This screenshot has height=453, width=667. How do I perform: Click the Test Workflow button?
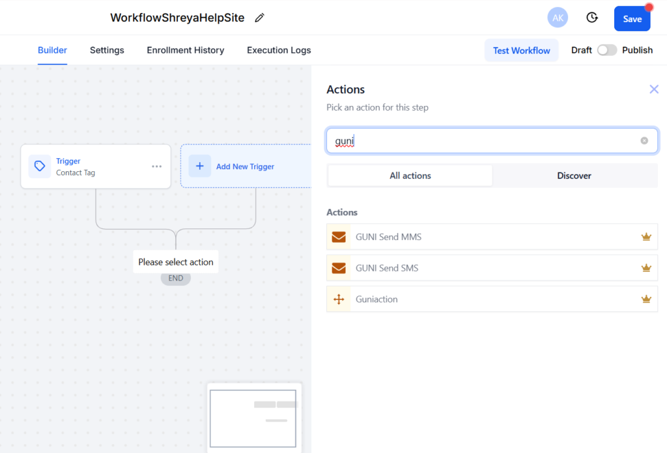tap(522, 50)
